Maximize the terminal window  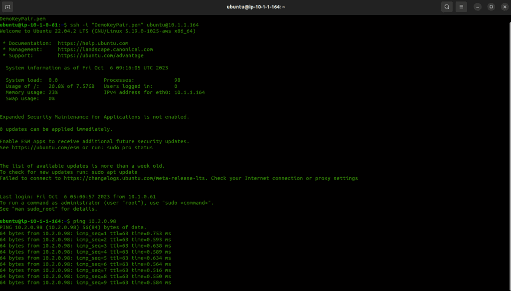(x=491, y=6)
